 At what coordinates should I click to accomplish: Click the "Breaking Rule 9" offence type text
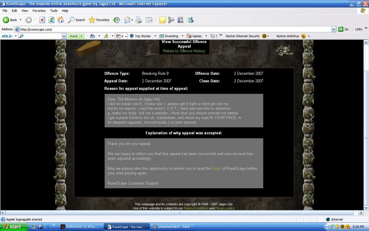155,74
